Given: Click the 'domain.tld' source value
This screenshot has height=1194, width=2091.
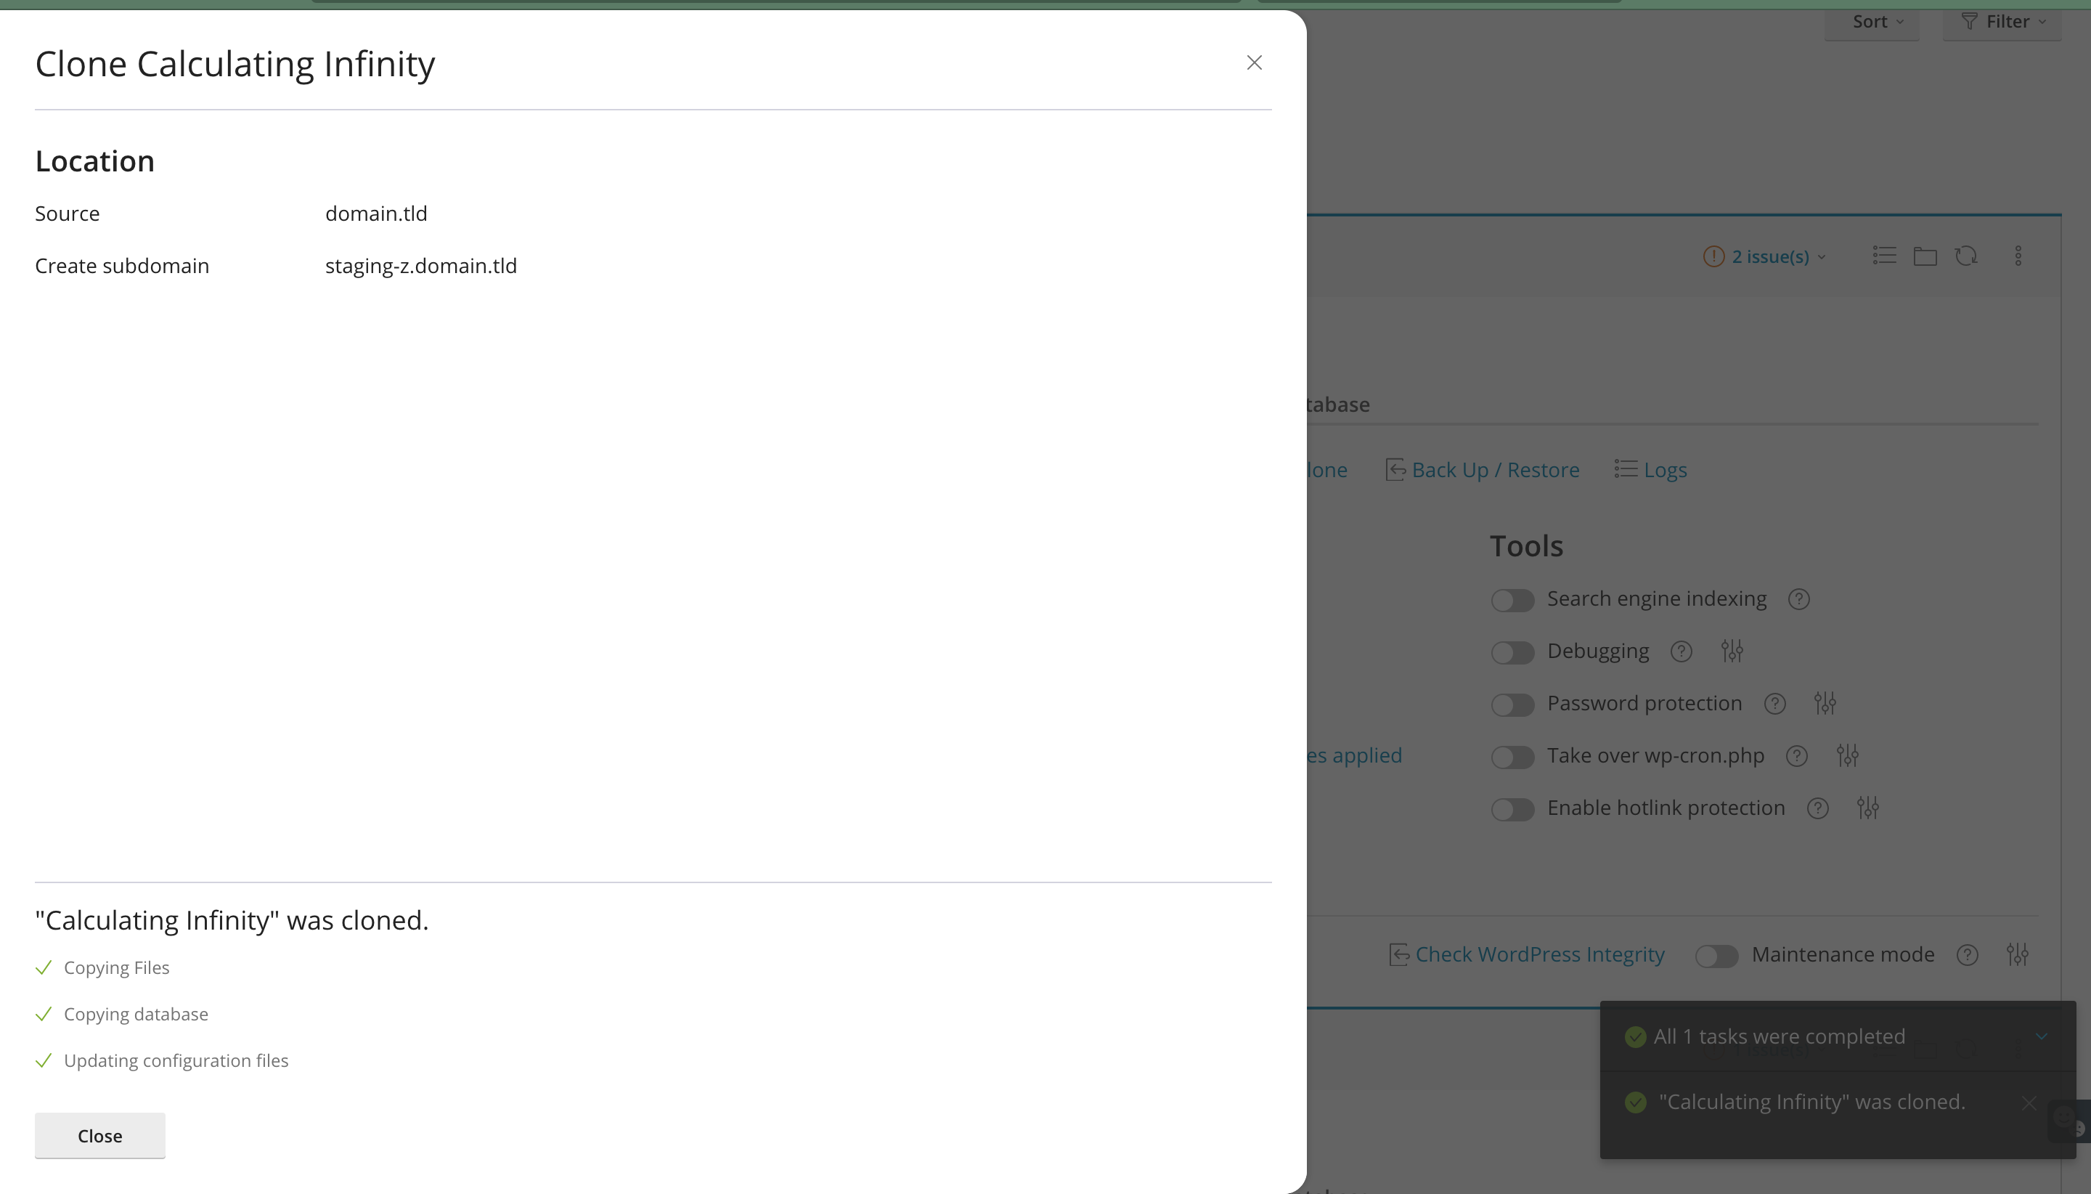Looking at the screenshot, I should [x=376, y=214].
